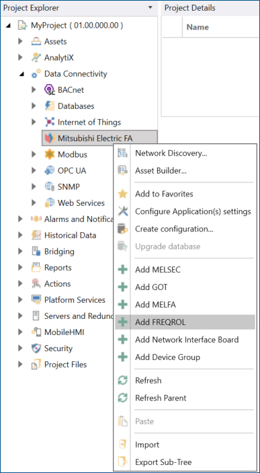
Task: Click the Import menu entry icon
Action: (x=123, y=445)
